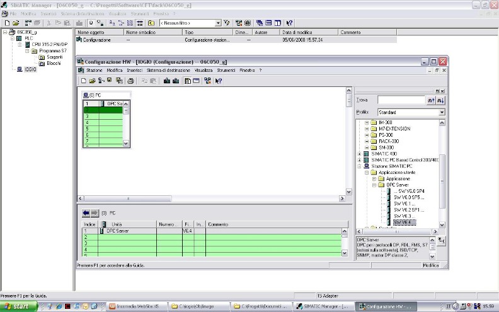Image resolution: width=499 pixels, height=312 pixels.
Task: Select the Blocchi folder in project tree
Action: [54, 64]
